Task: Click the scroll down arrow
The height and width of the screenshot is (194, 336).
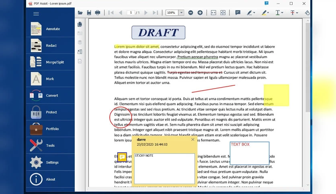Action: pyautogui.click(x=308, y=185)
